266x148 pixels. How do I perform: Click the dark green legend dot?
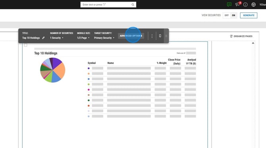(89, 100)
